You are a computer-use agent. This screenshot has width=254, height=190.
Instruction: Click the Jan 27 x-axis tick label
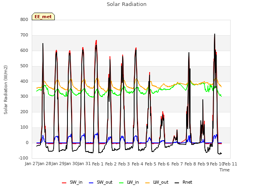click(31, 164)
